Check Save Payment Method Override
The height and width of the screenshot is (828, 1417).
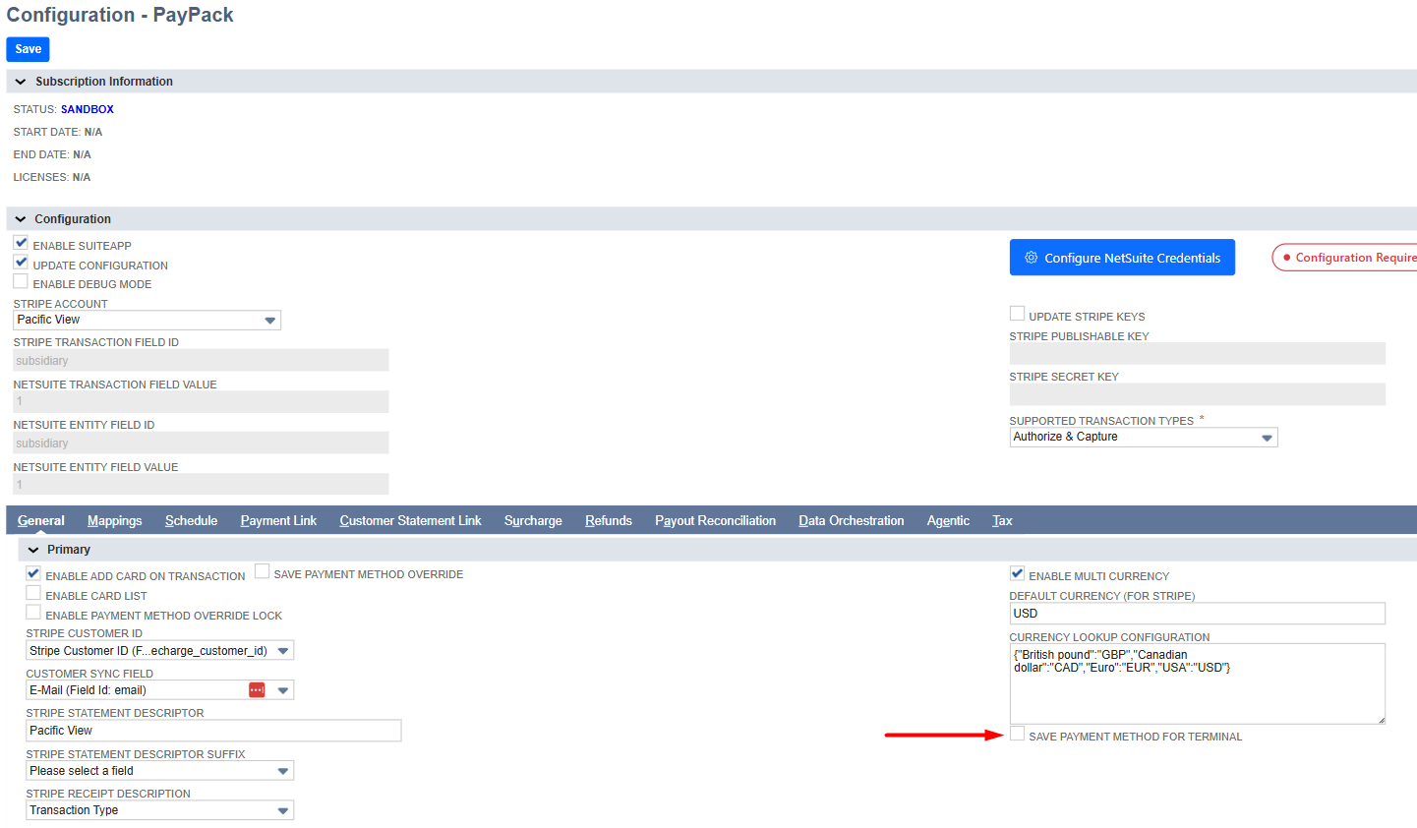click(x=262, y=571)
